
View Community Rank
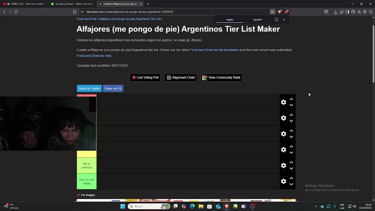221,77
